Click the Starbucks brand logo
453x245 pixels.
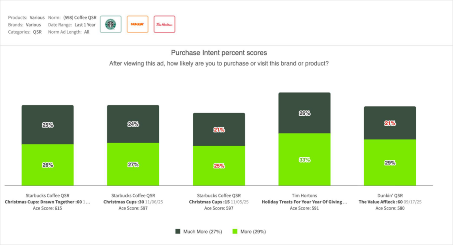click(107, 24)
